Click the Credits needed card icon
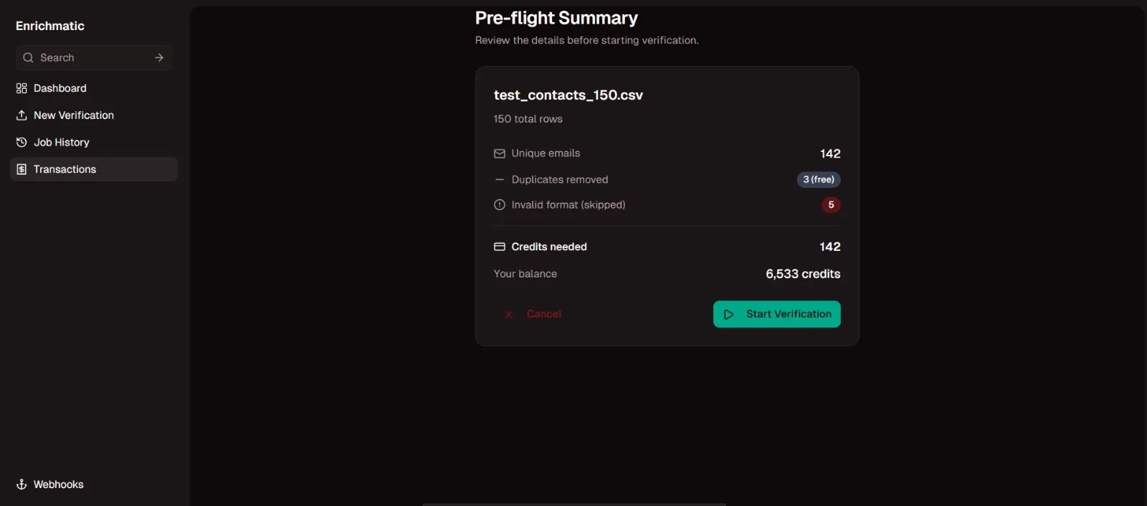Image resolution: width=1147 pixels, height=506 pixels. pos(500,247)
